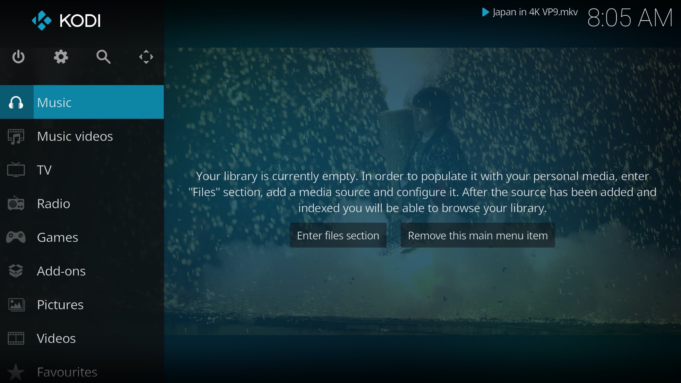Click the Pictures icon
This screenshot has height=383, width=681.
16,305
